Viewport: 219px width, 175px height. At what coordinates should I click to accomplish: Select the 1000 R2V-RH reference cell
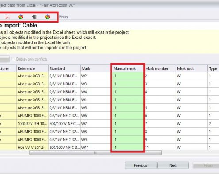[32, 124]
